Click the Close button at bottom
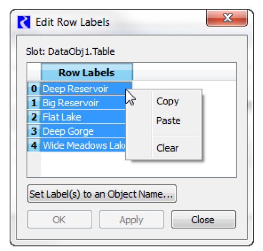 [203, 220]
